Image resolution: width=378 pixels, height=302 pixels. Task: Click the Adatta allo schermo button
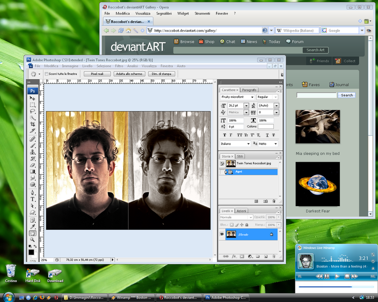click(129, 74)
